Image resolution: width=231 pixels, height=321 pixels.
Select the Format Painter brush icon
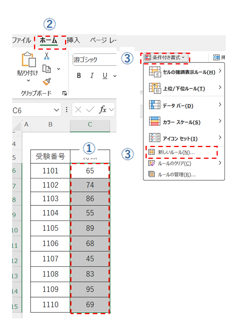(x=47, y=81)
